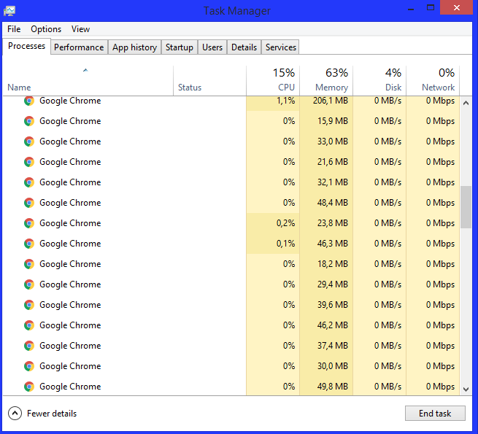Click Chrome icon in the 30,0 MB row

tap(29, 366)
